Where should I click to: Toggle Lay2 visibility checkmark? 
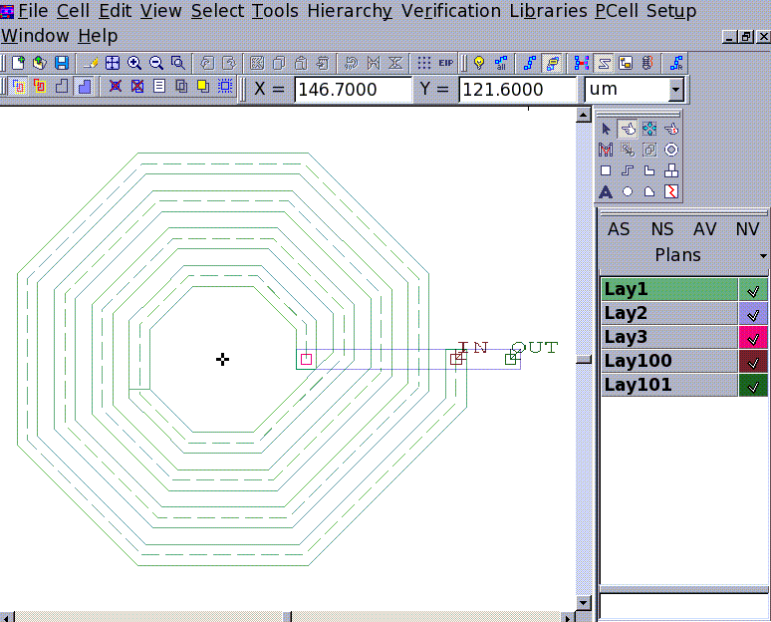pyautogui.click(x=753, y=313)
